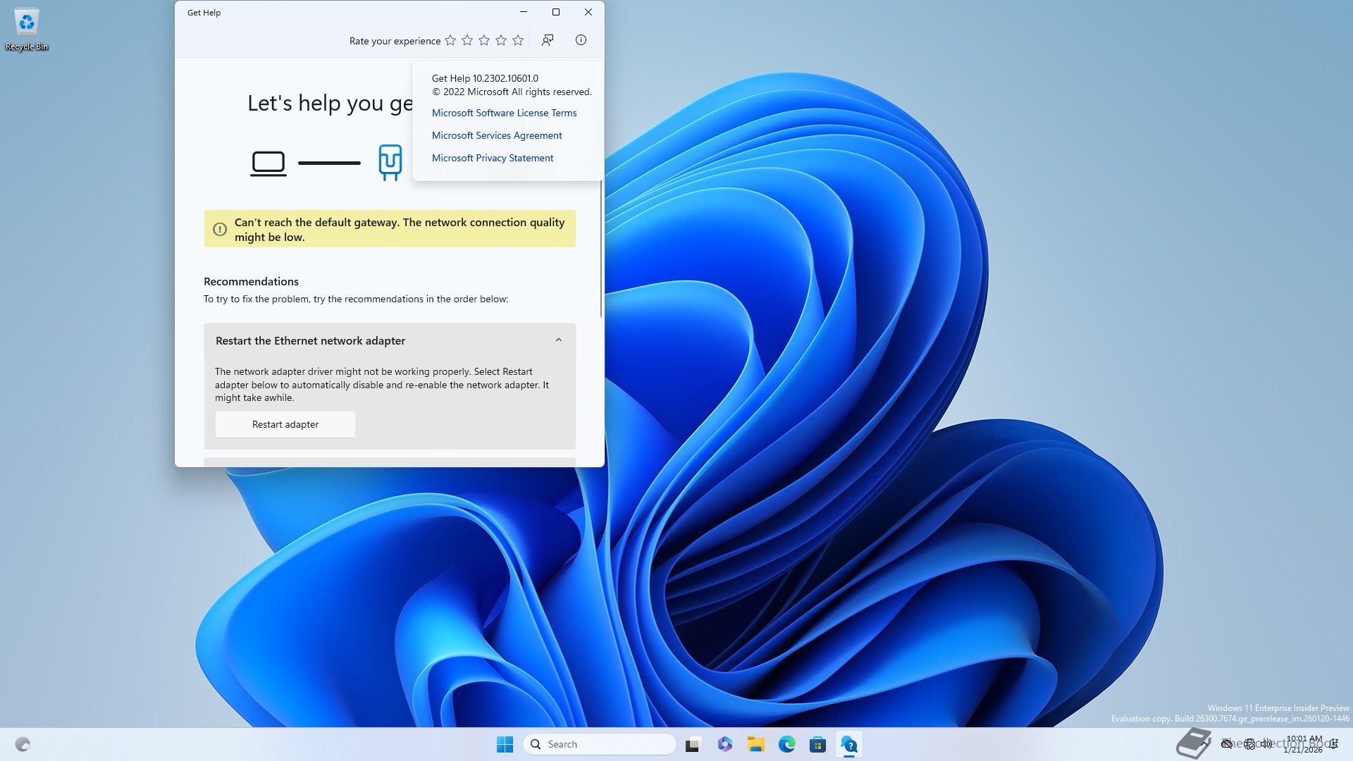This screenshot has height=761, width=1353.
Task: Click the Get Help vertical scrollbar
Action: [x=601, y=247]
